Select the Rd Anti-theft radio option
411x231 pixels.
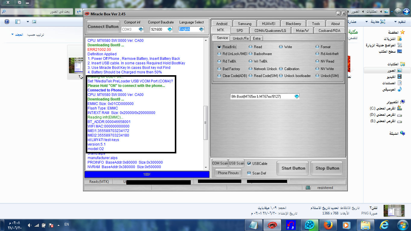click(x=327, y=54)
